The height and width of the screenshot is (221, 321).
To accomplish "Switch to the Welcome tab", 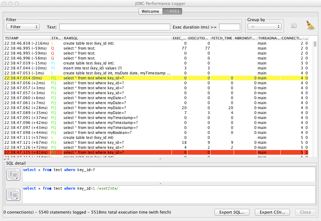I will click(150, 11).
